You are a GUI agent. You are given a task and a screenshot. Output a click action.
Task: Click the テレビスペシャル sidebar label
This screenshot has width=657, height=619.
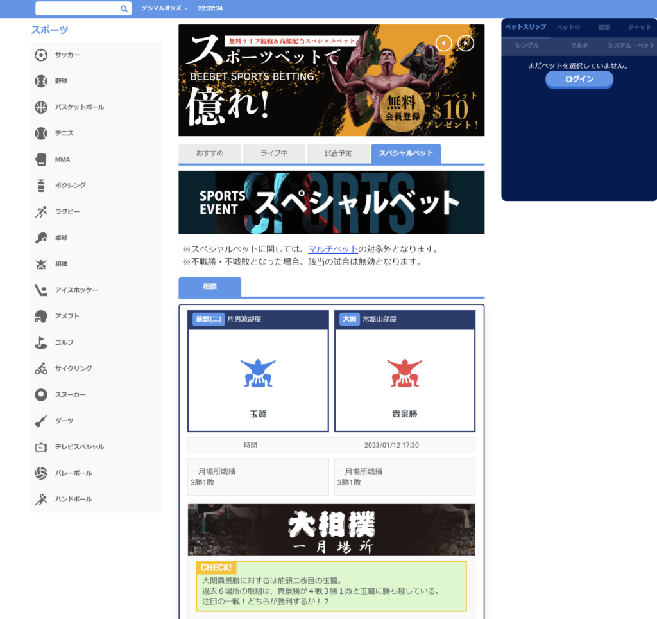click(80, 447)
